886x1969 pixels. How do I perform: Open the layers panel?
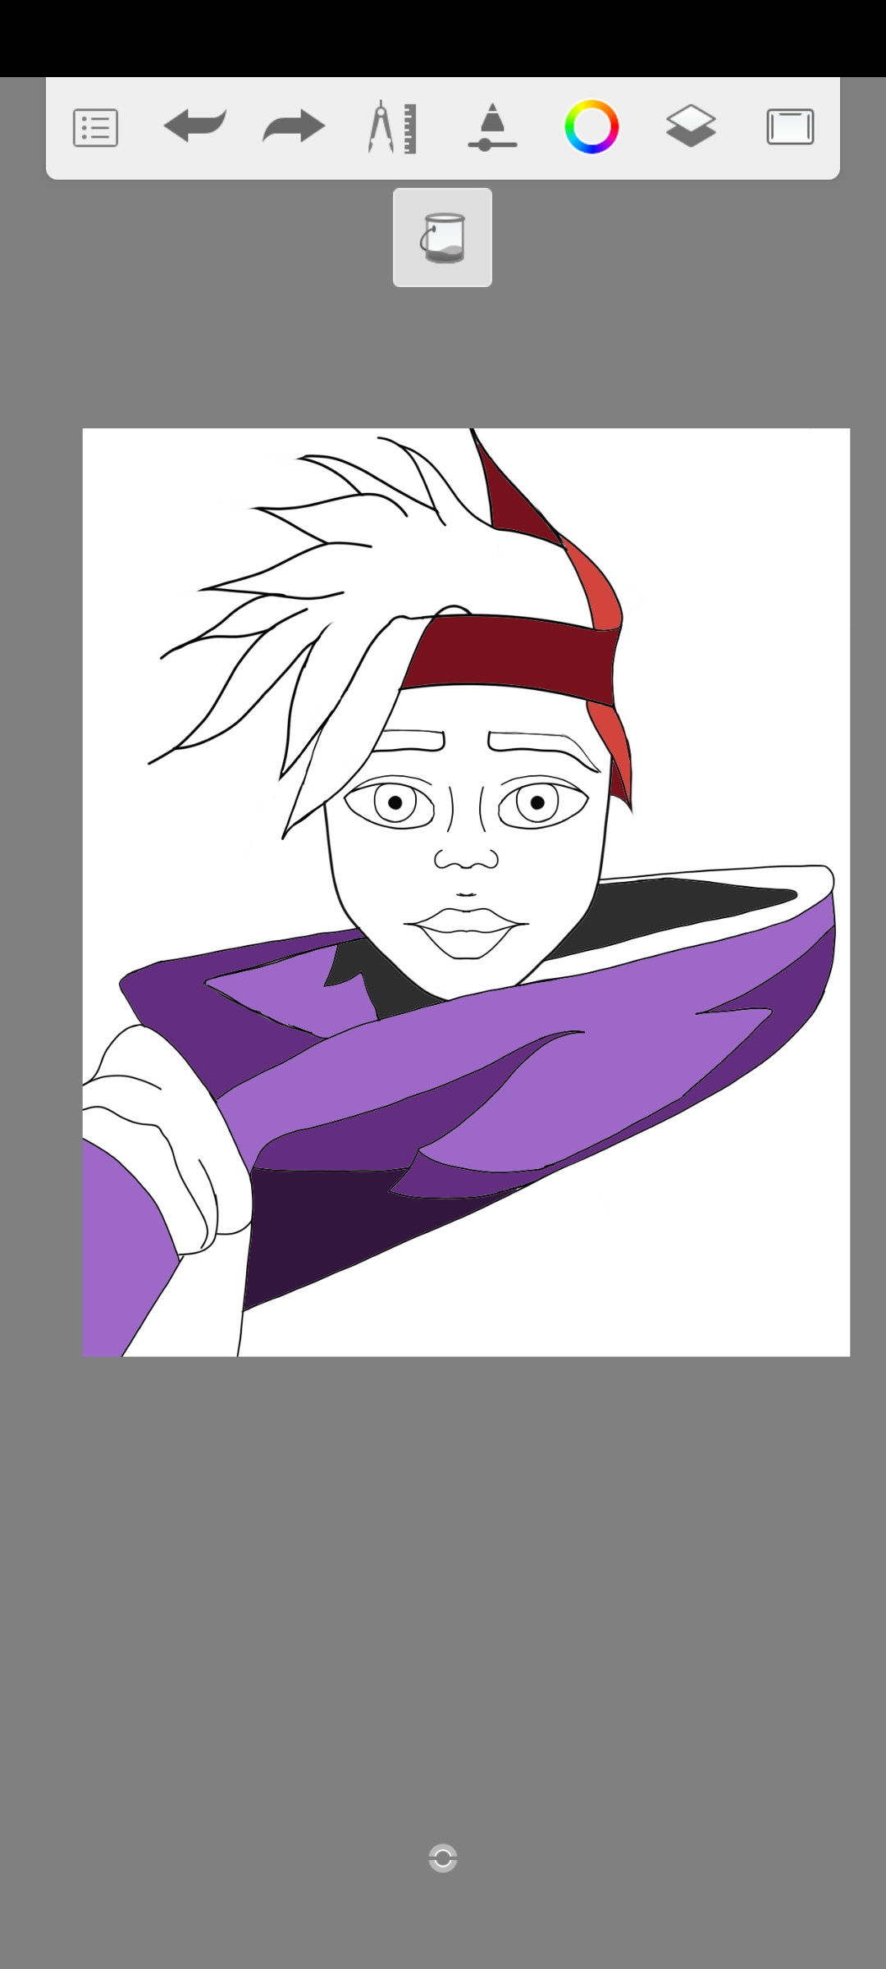tap(691, 127)
